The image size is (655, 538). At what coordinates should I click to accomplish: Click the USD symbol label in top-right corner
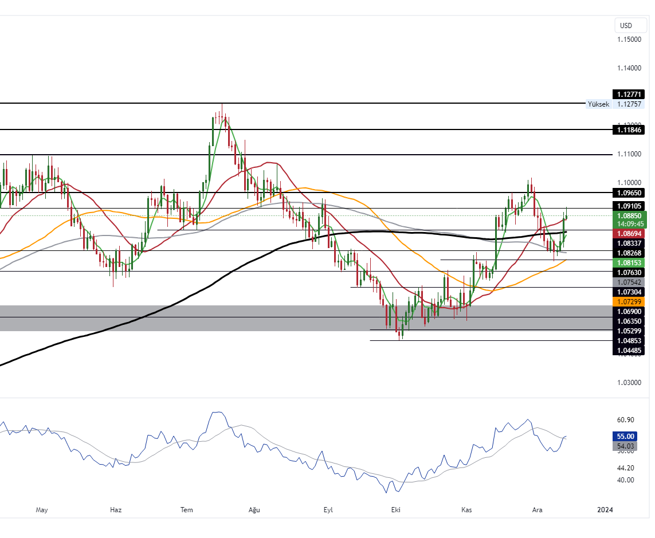pos(629,25)
